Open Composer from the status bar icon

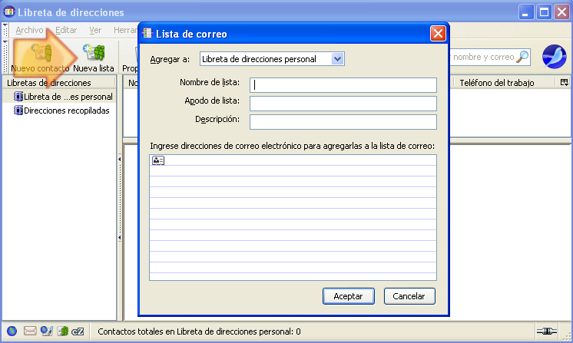pyautogui.click(x=47, y=331)
